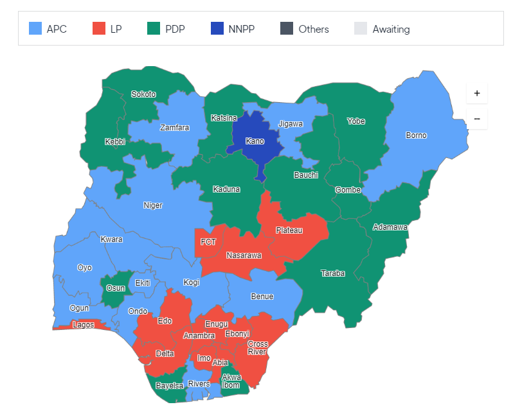Click the PDP green legend swatch
513x416 pixels.
154,28
